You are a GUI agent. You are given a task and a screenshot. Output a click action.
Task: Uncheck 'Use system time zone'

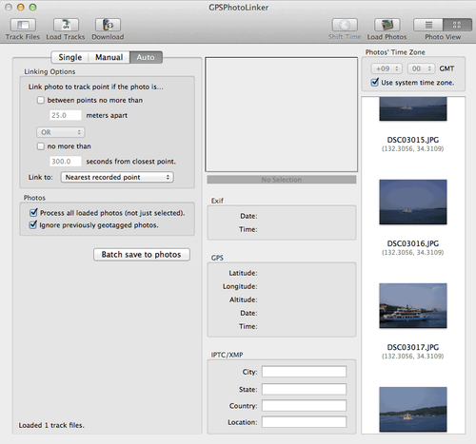tap(375, 83)
